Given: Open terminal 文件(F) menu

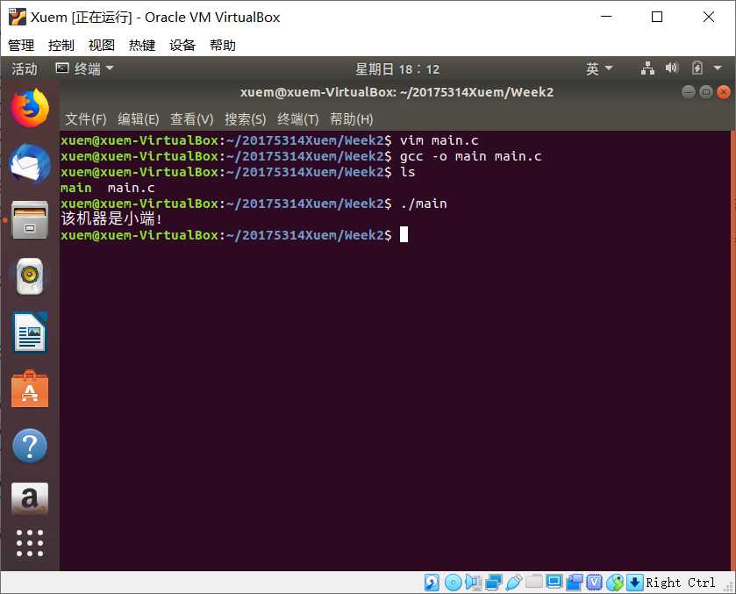Looking at the screenshot, I should (x=86, y=119).
